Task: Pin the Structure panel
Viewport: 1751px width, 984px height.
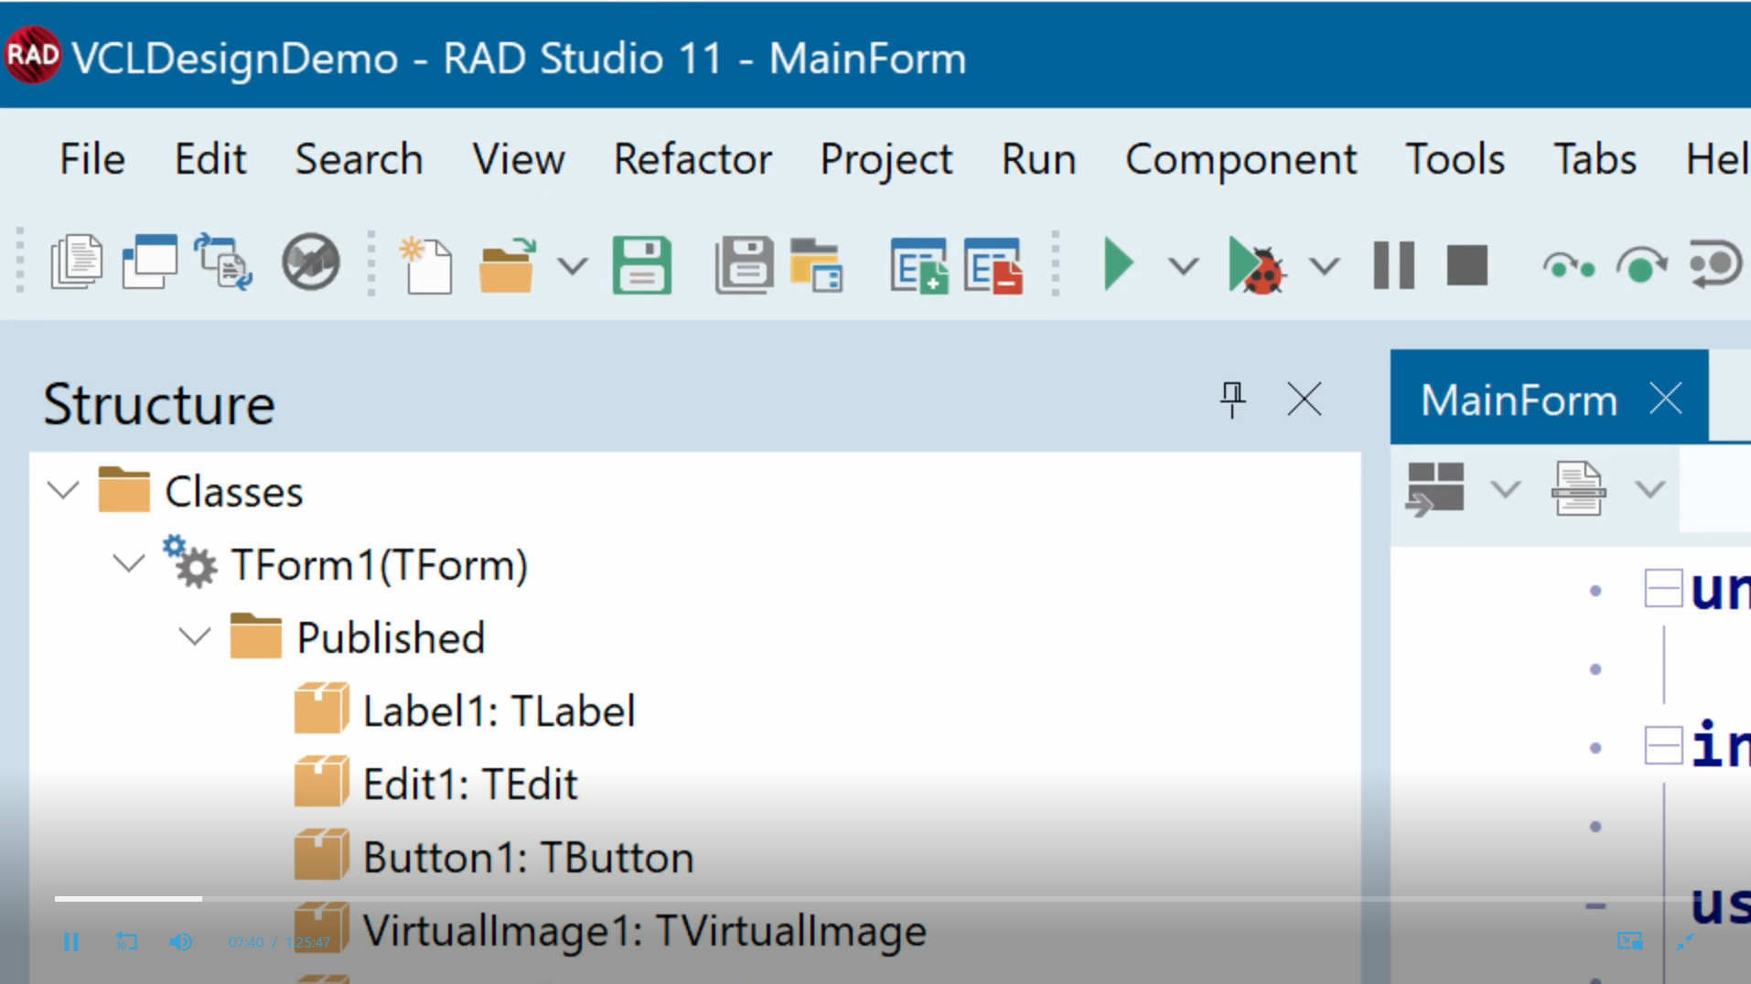Action: click(x=1232, y=400)
